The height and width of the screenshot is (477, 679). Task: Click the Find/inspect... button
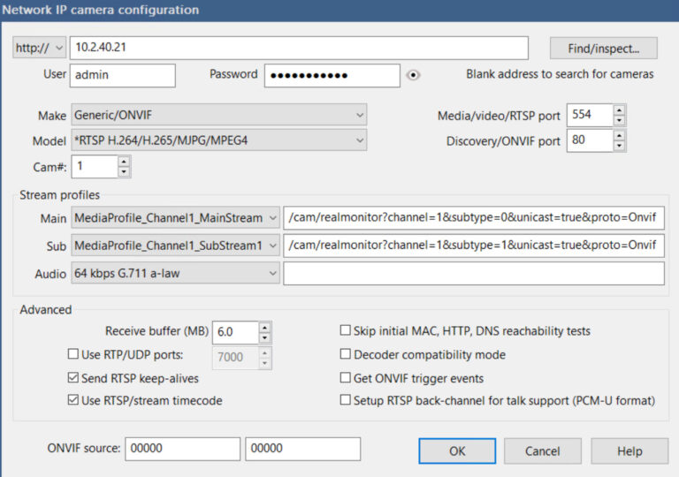tap(602, 48)
